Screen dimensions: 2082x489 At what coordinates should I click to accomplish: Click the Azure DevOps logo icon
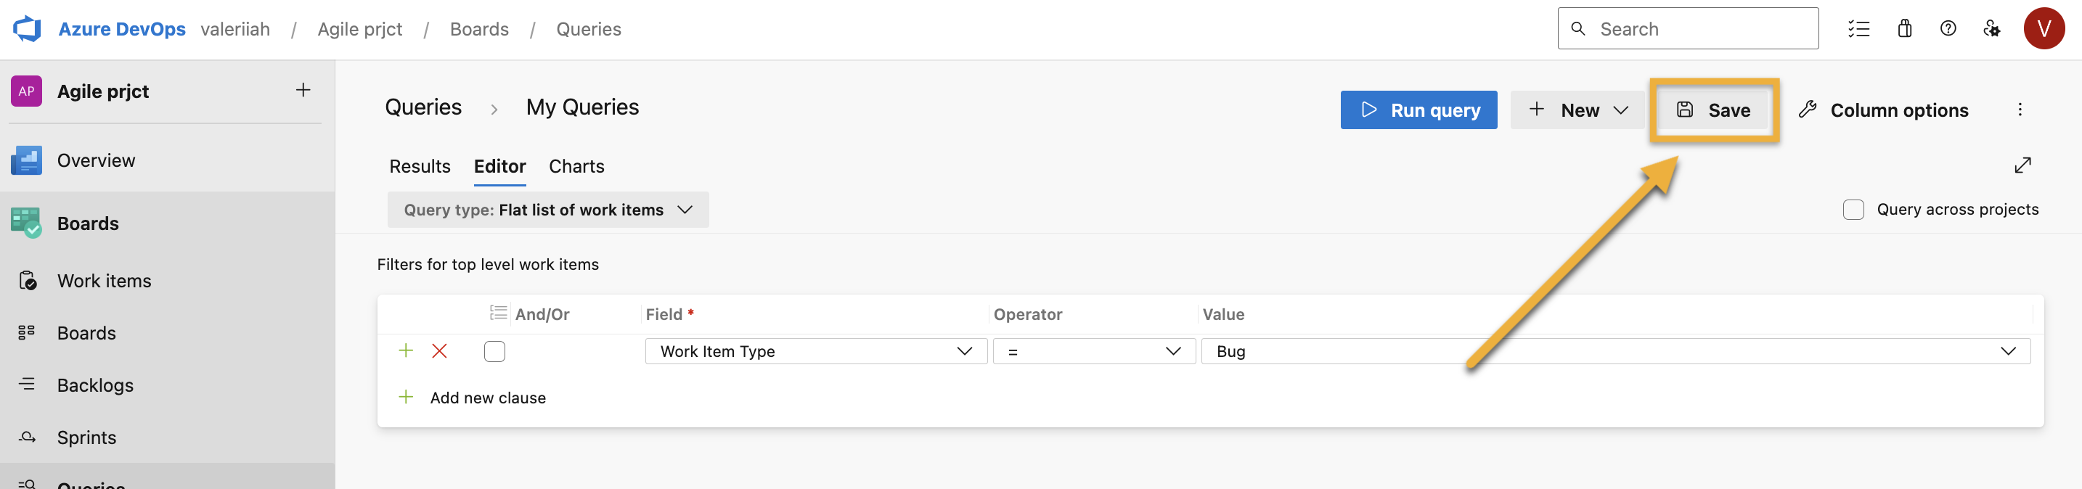click(x=28, y=29)
